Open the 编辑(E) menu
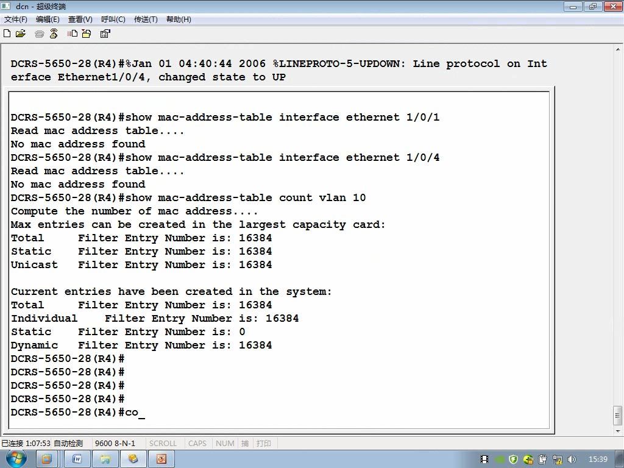The image size is (624, 468). coord(48,19)
